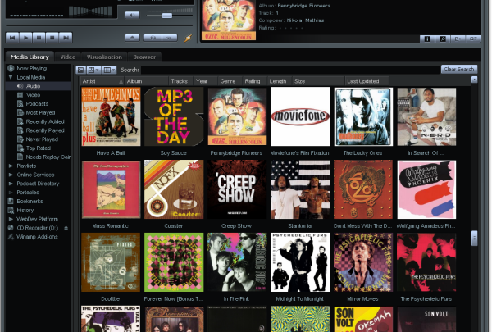This screenshot has height=332, width=492.
Task: Click the third info pane button with arrow
Action: point(458,39)
